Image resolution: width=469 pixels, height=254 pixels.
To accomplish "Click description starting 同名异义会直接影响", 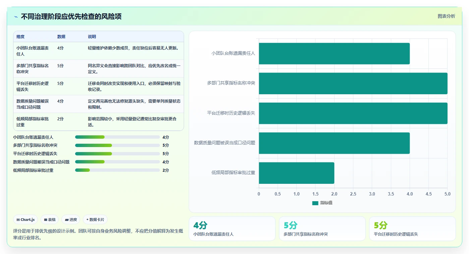I will (x=134, y=69).
